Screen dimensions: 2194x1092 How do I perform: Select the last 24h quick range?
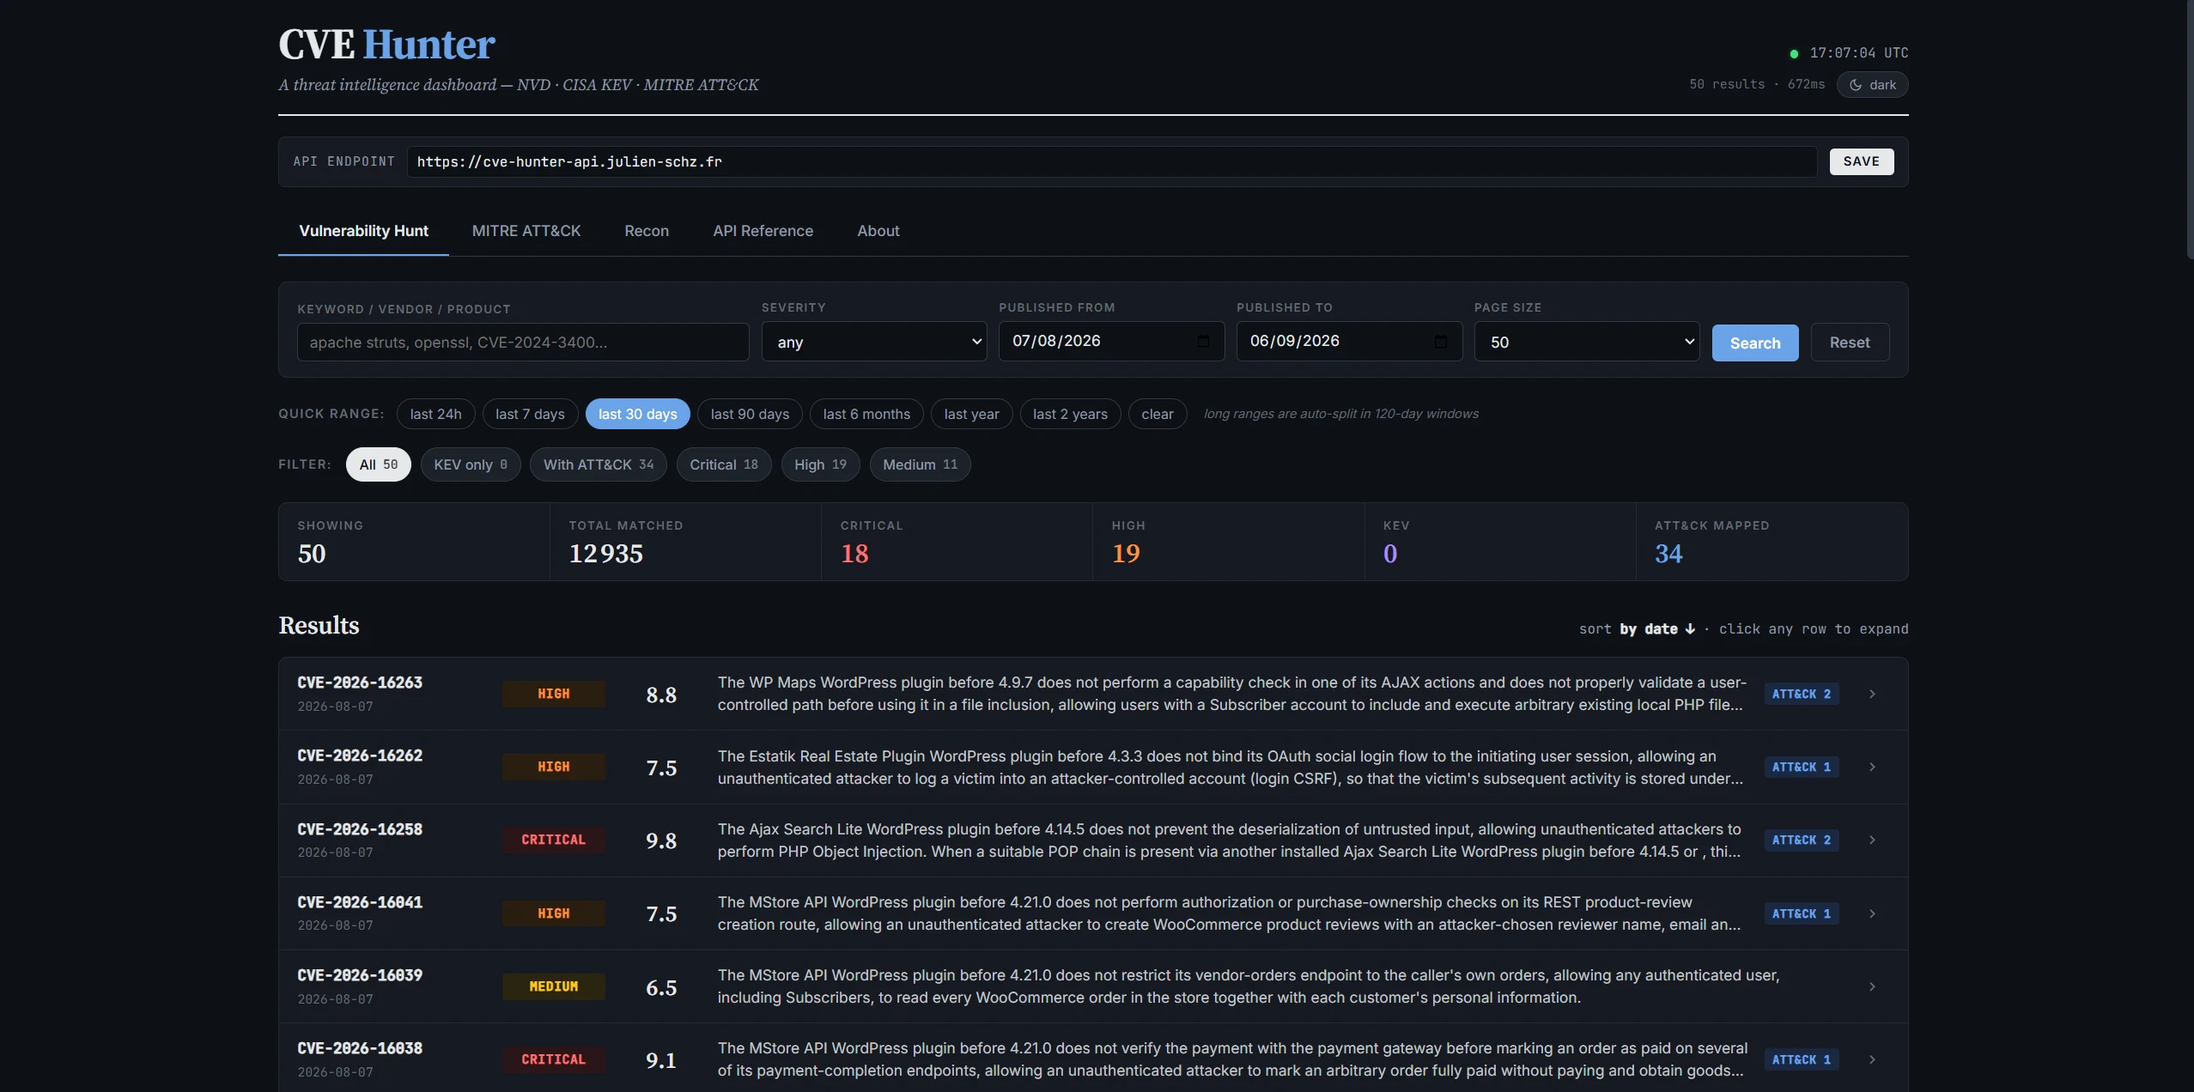435,414
